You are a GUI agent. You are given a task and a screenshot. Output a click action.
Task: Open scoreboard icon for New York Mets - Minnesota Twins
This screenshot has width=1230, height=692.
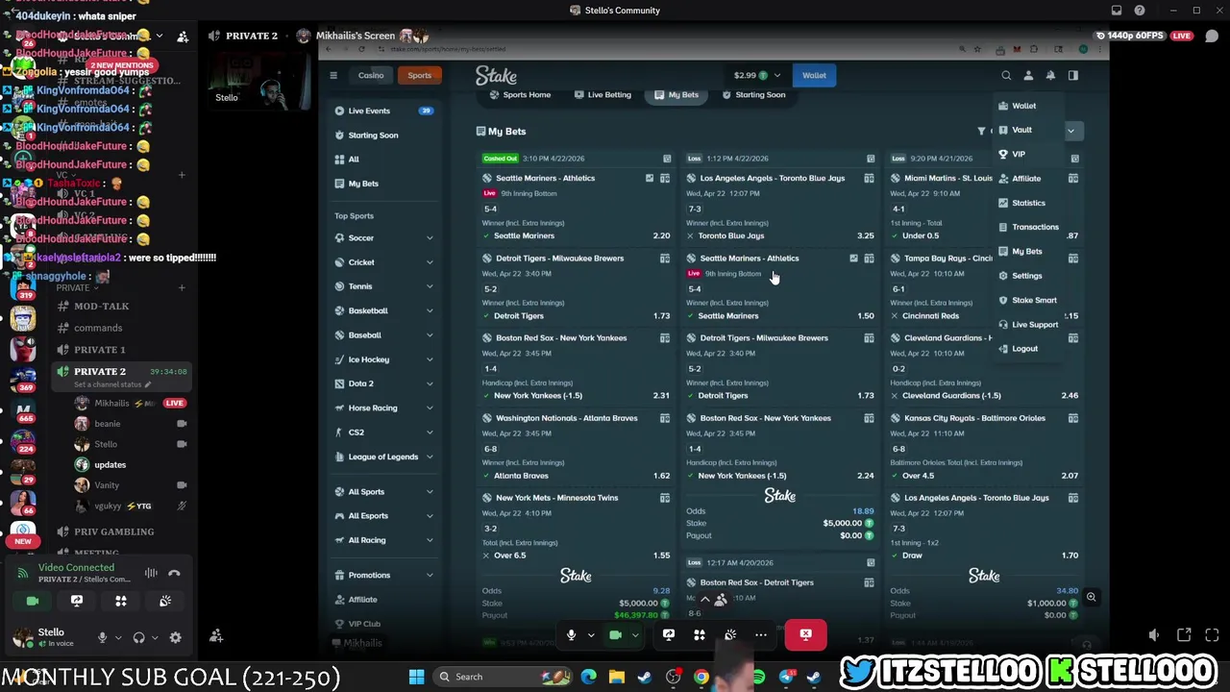(665, 498)
